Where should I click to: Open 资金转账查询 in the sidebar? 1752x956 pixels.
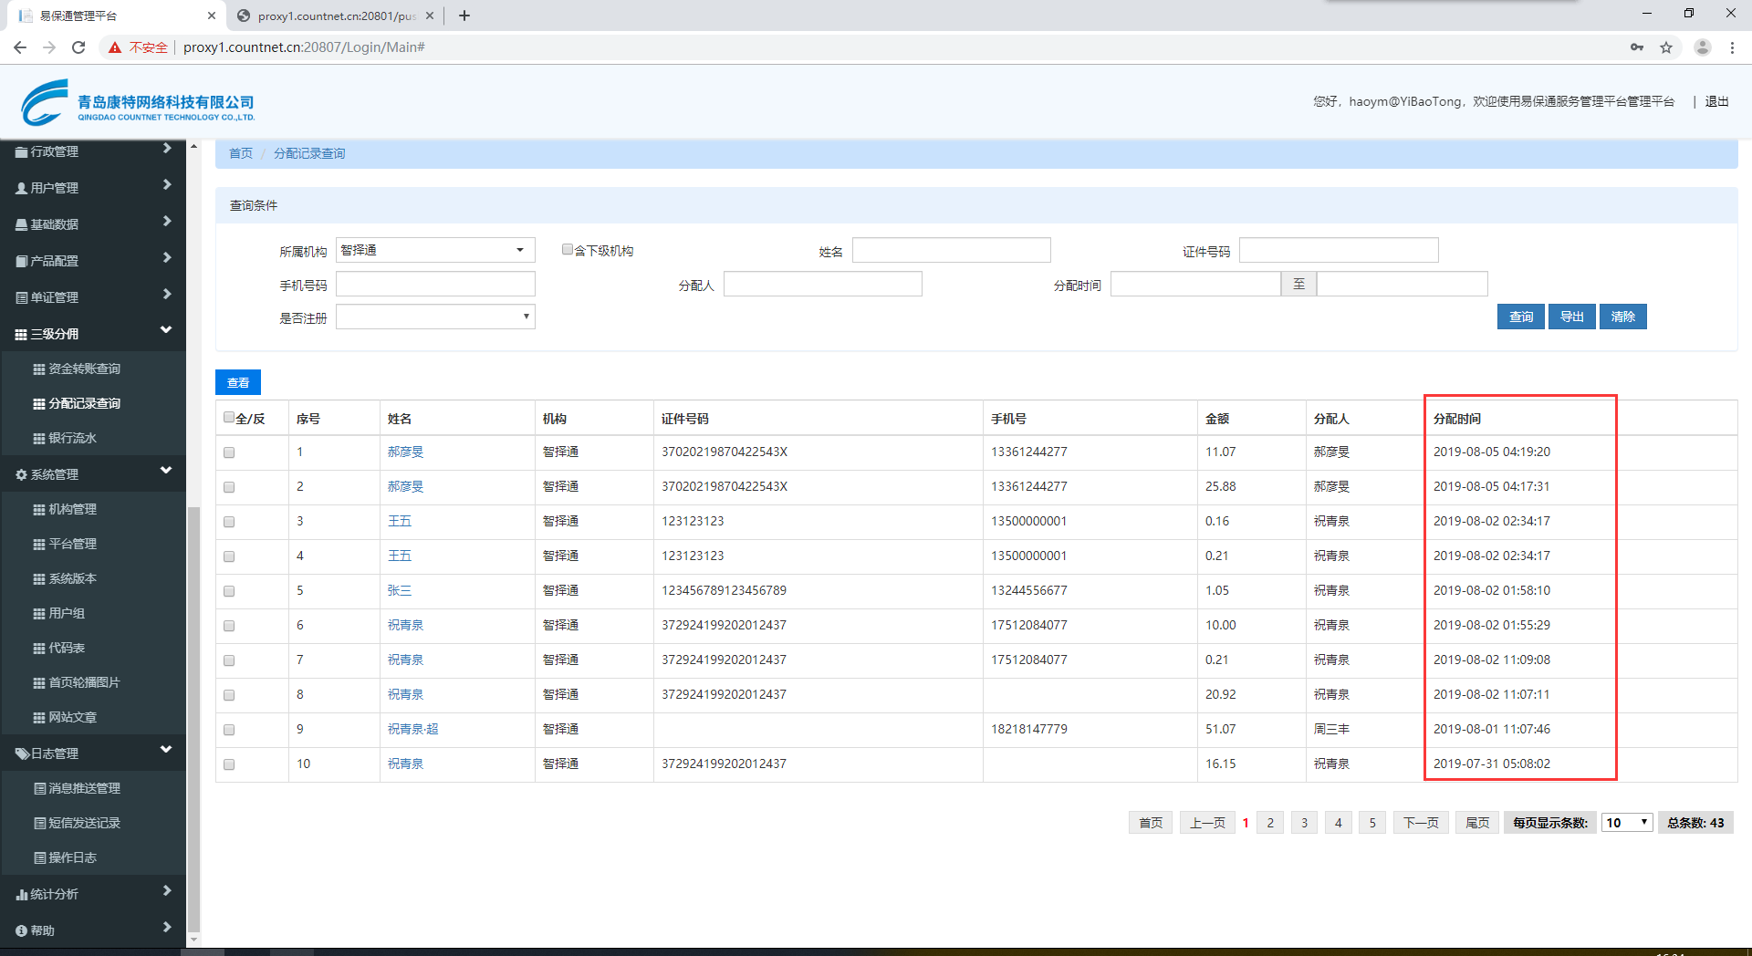pos(84,369)
